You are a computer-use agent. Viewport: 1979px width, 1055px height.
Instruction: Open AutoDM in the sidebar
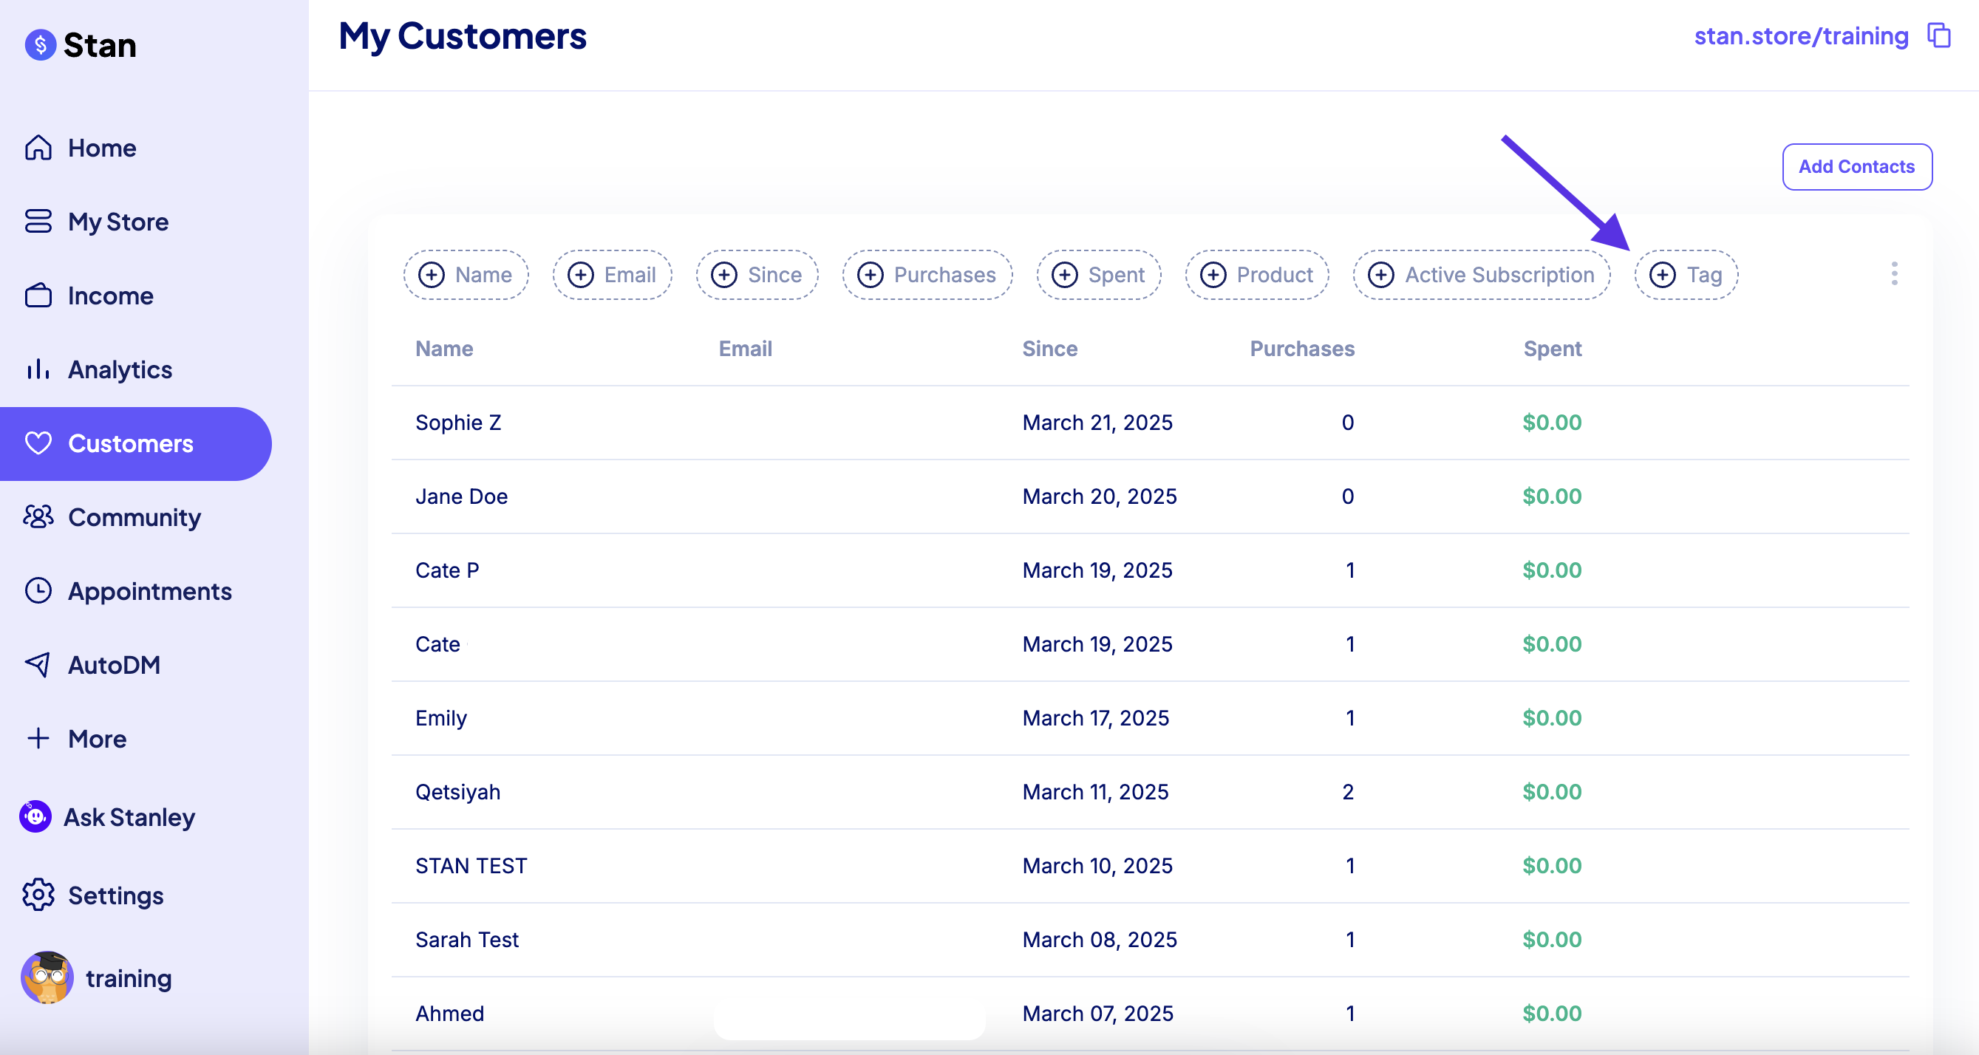click(114, 665)
